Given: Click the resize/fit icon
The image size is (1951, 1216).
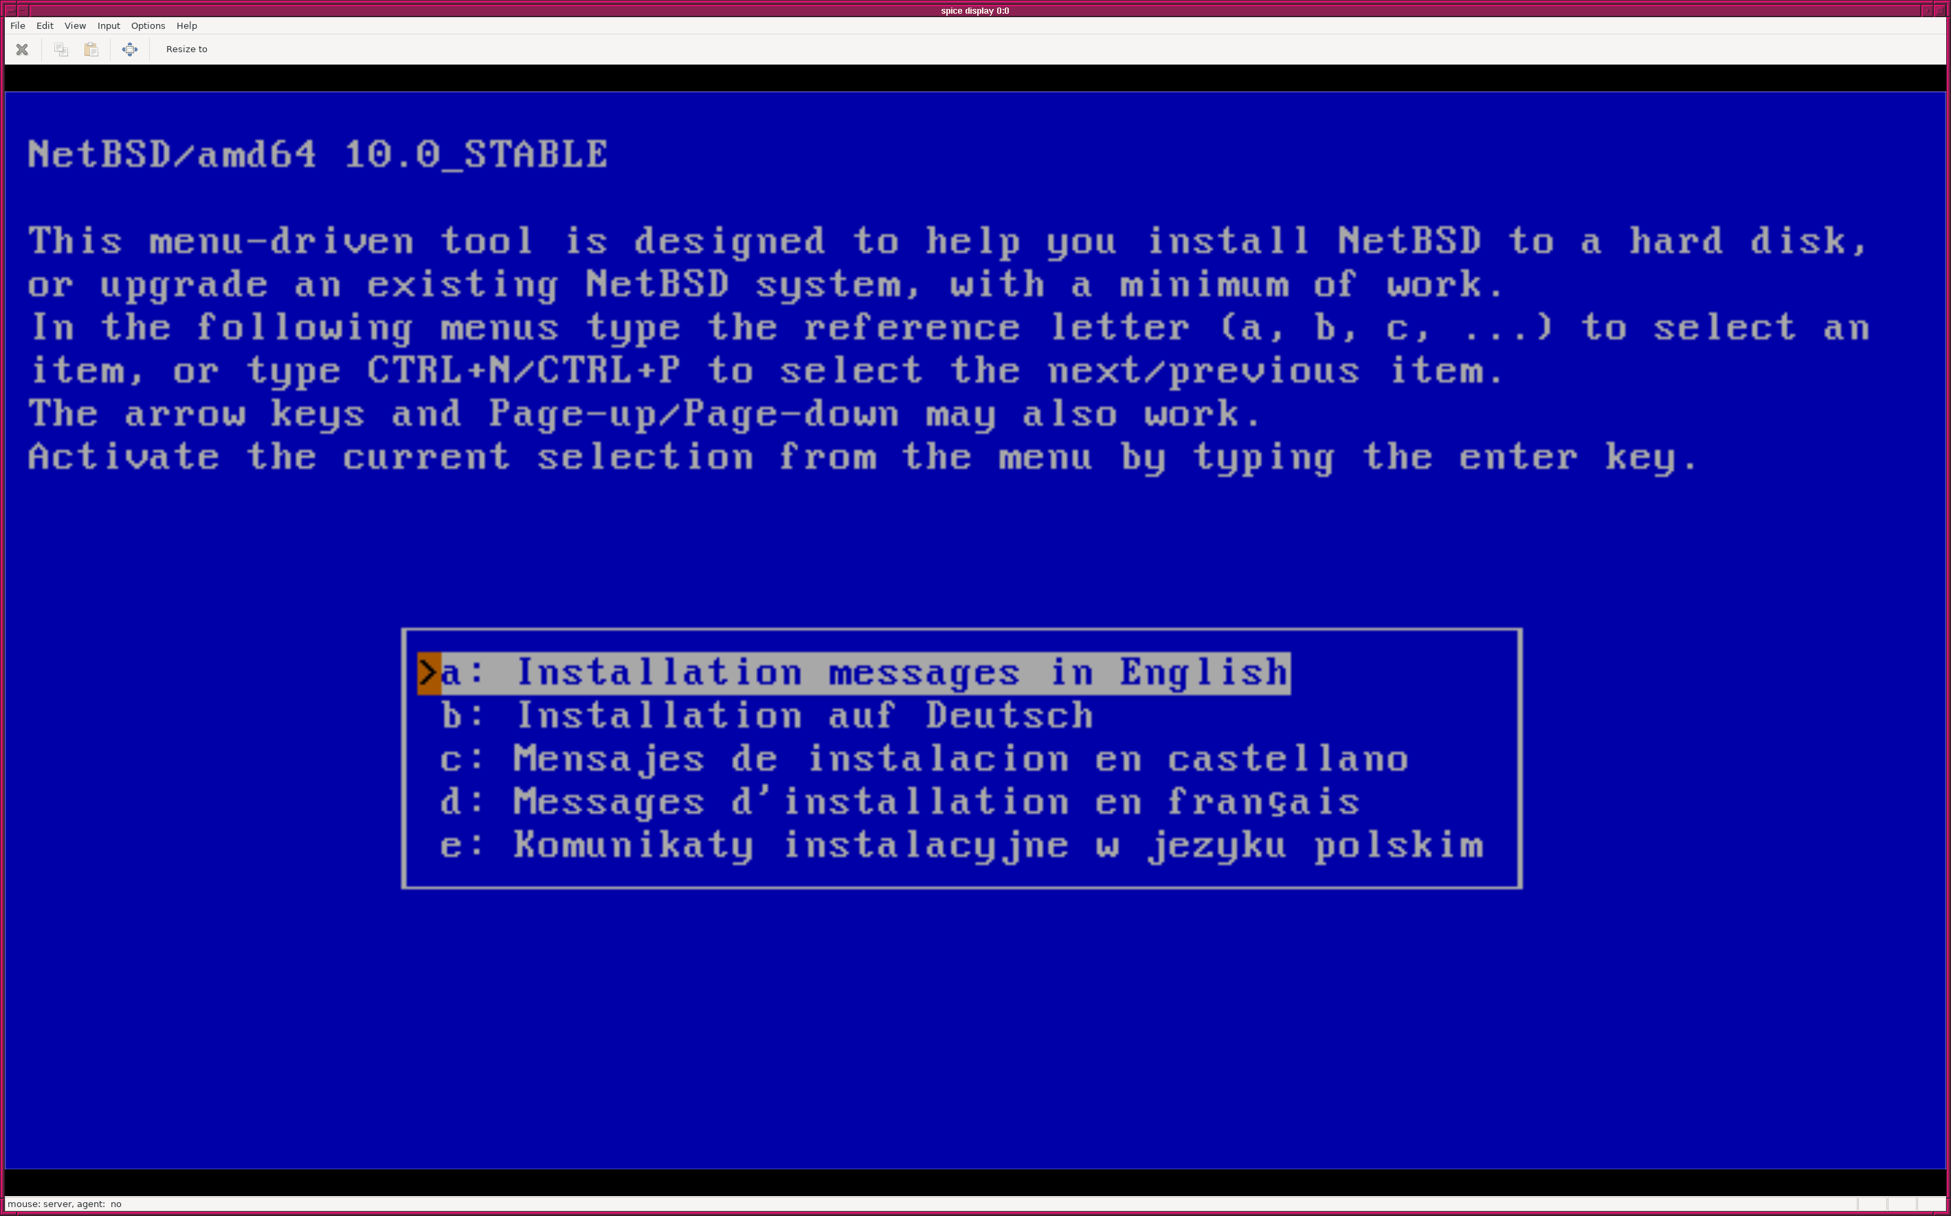Looking at the screenshot, I should [x=129, y=49].
